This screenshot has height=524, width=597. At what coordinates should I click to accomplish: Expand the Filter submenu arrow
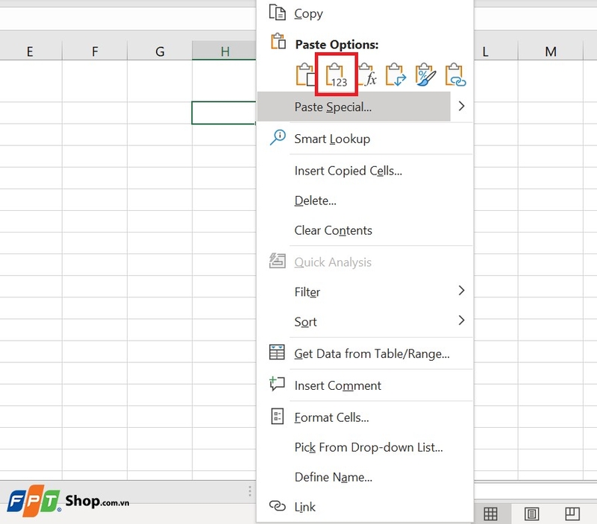click(x=462, y=291)
